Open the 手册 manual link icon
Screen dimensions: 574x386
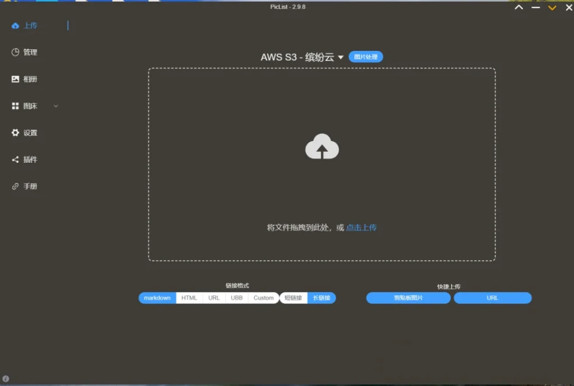(15, 186)
